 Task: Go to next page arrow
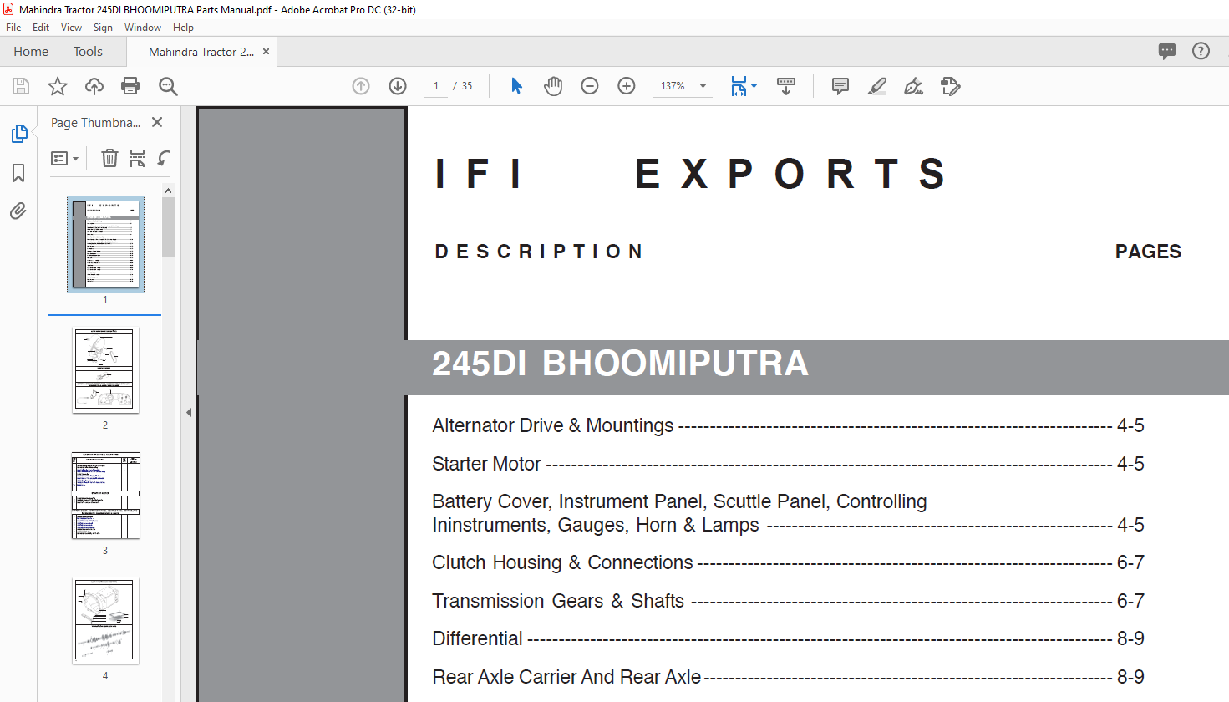click(x=398, y=86)
